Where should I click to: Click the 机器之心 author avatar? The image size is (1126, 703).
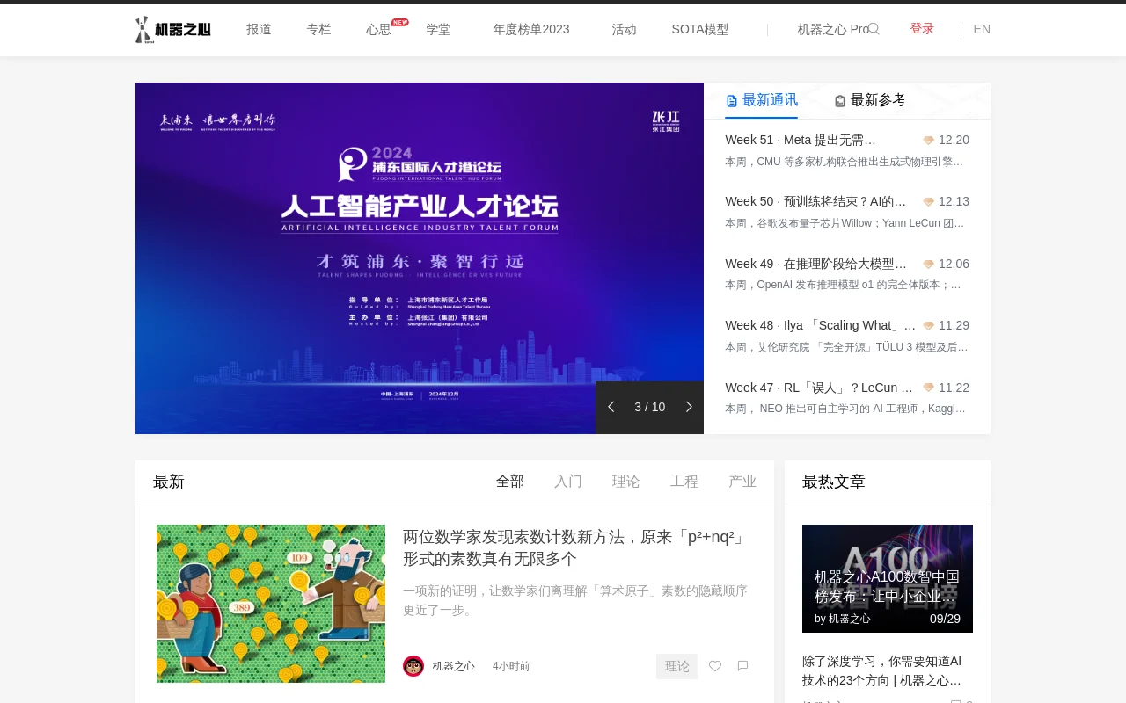[413, 666]
